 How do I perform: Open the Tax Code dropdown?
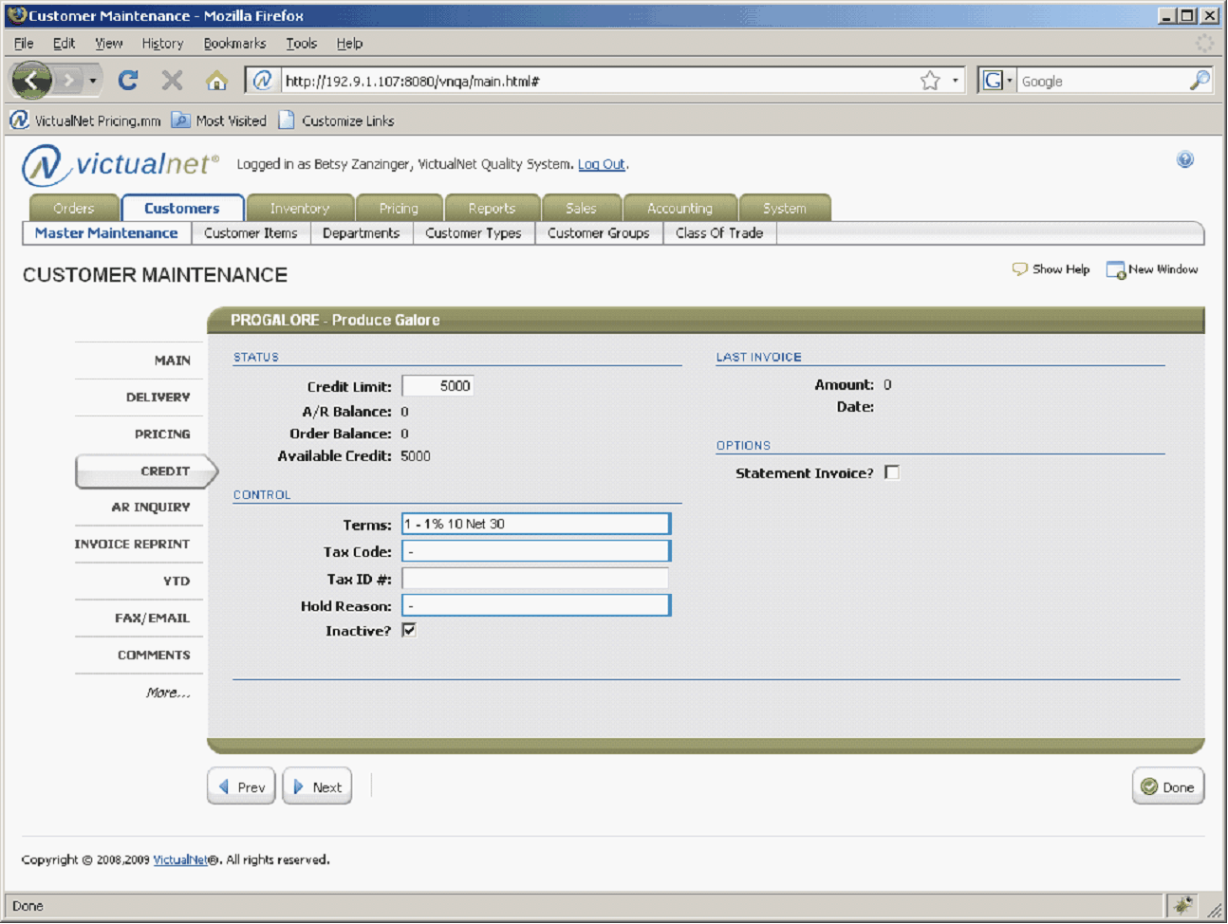point(536,551)
